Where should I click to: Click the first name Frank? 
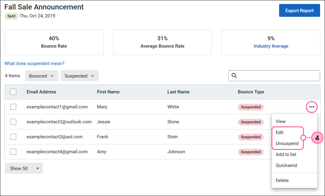pos(103,137)
